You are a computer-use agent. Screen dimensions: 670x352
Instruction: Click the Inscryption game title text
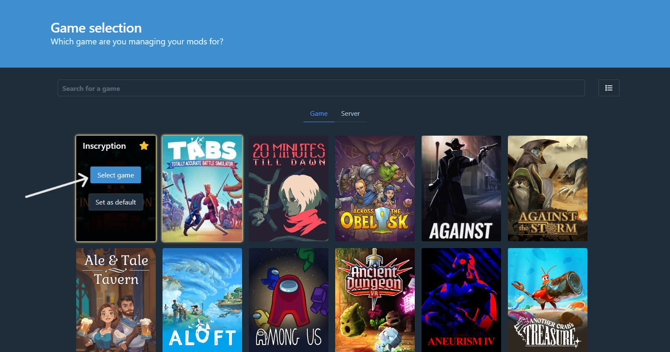(104, 146)
